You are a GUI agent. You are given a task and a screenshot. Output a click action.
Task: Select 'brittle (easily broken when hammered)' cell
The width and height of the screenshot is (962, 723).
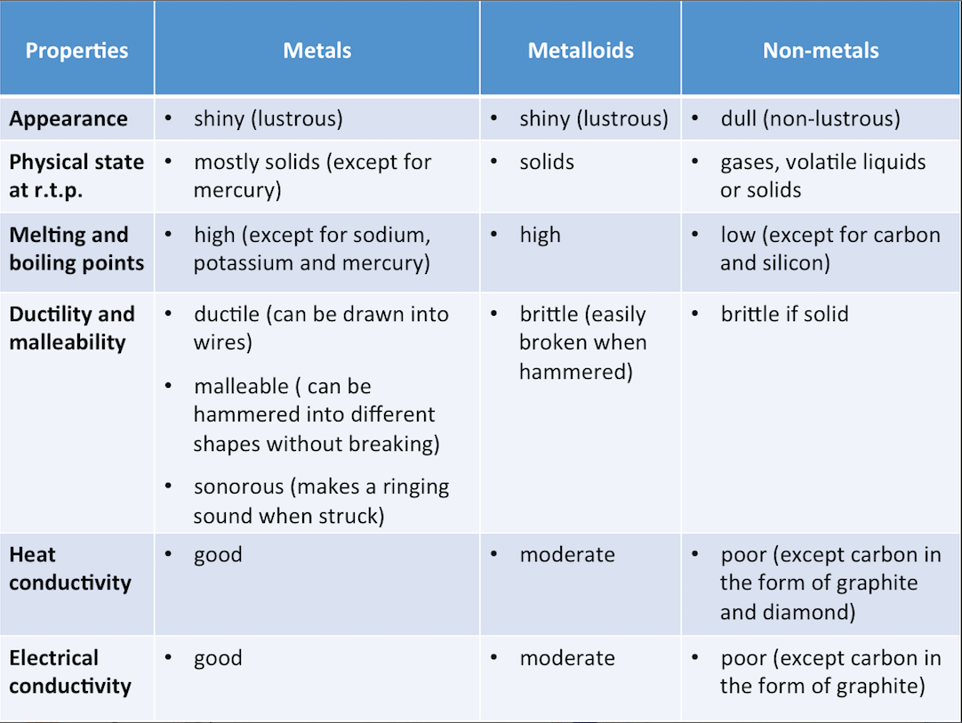[582, 342]
